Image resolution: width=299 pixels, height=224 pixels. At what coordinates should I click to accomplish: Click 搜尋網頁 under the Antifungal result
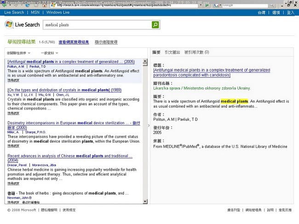pyautogui.click(x=13, y=80)
